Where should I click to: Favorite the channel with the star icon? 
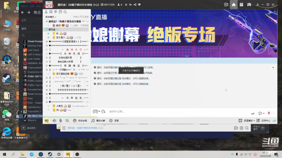(126, 5)
